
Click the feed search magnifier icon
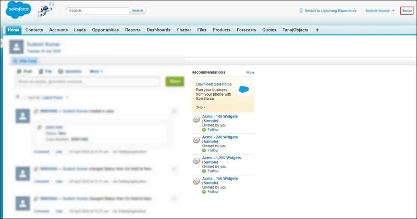[18, 97]
